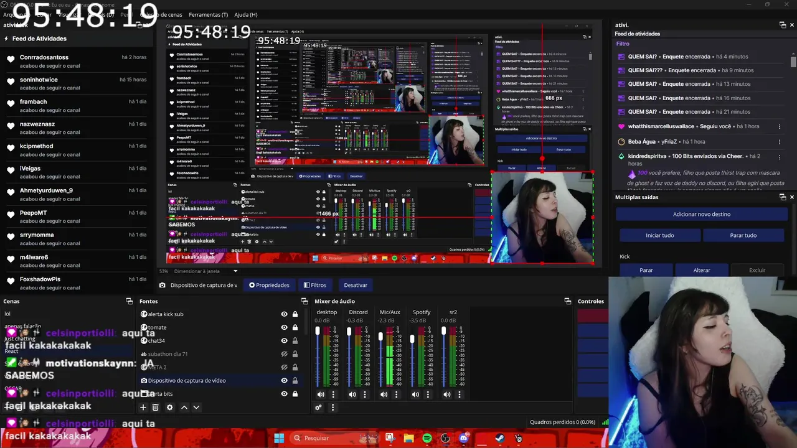Mute the desktop audio channel speaker icon
The image size is (797, 448).
point(321,394)
